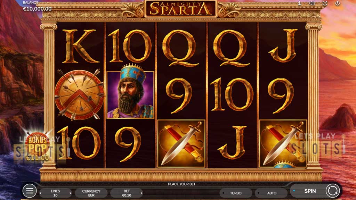Click the Spartan shield symbol
The image size is (356, 200).
point(79,95)
